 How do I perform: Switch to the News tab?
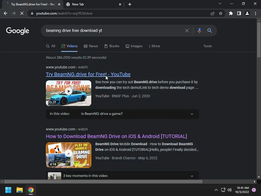91,46
